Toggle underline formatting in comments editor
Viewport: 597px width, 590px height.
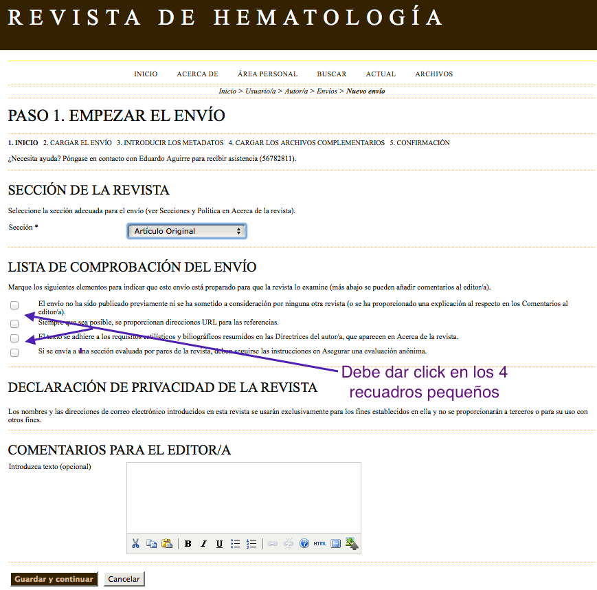pyautogui.click(x=219, y=544)
